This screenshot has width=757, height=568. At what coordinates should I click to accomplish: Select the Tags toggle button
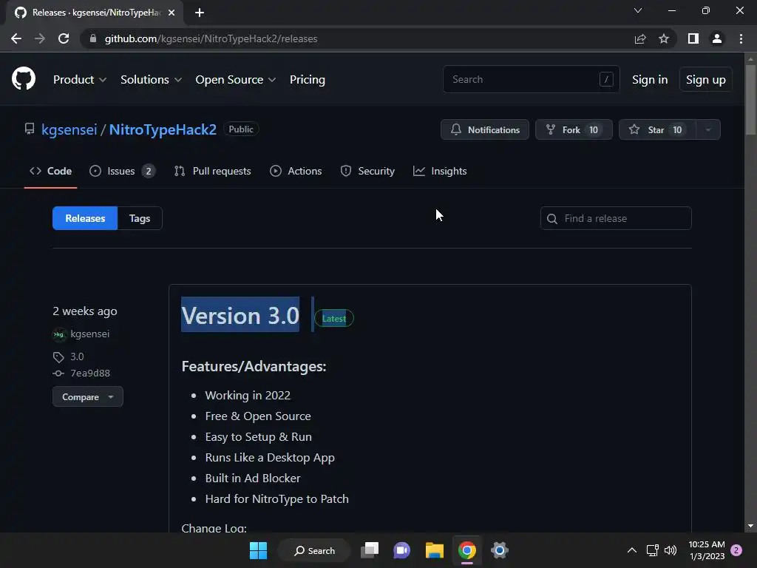(x=140, y=218)
